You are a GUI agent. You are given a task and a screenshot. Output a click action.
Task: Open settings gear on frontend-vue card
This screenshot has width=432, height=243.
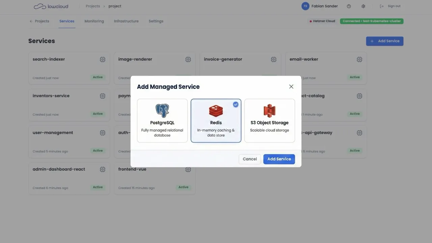click(188, 169)
